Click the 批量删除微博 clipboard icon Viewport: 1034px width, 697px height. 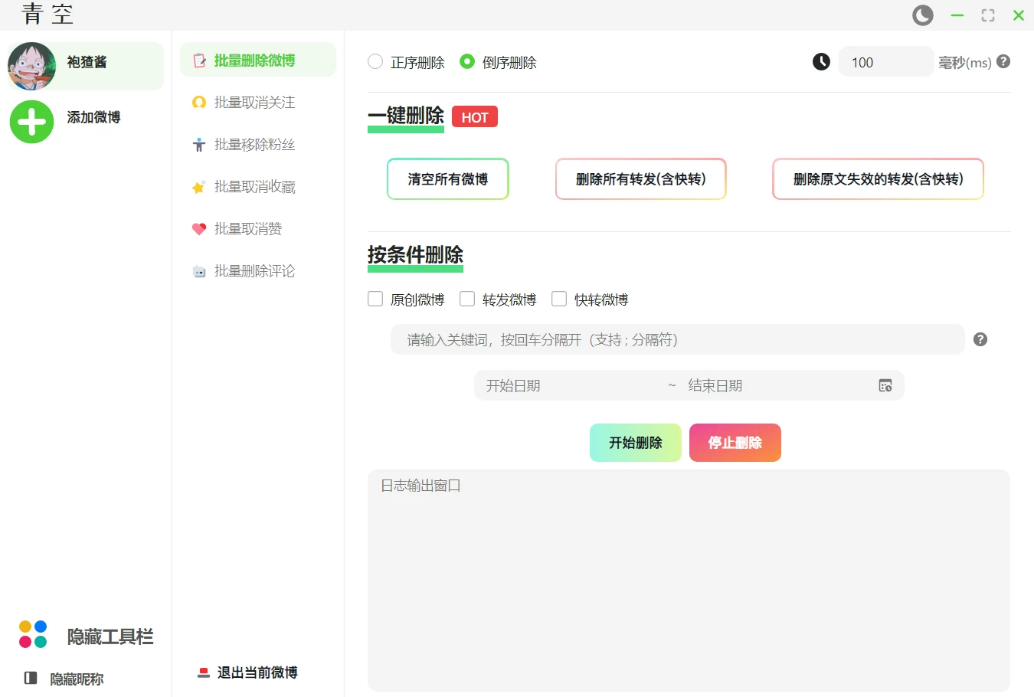tap(199, 61)
